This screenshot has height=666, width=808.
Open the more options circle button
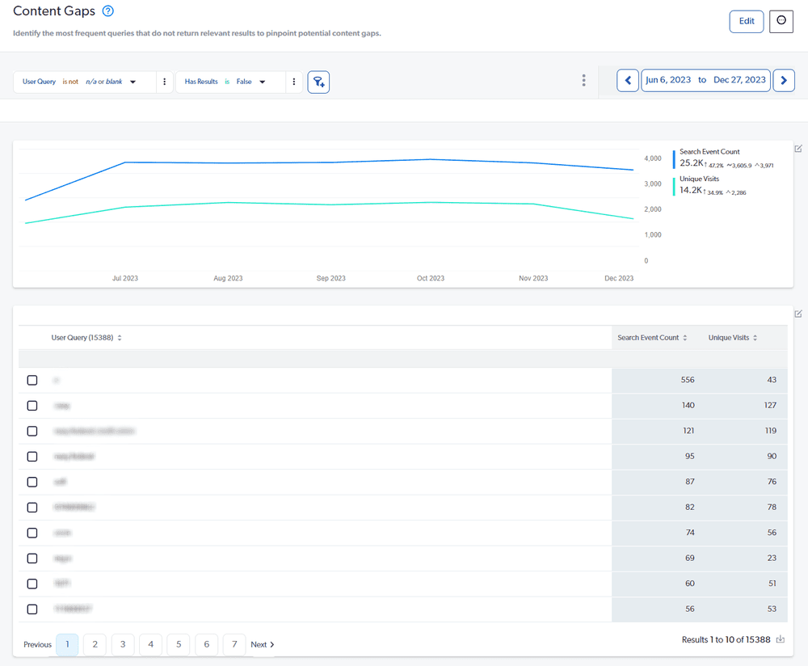[x=781, y=21]
